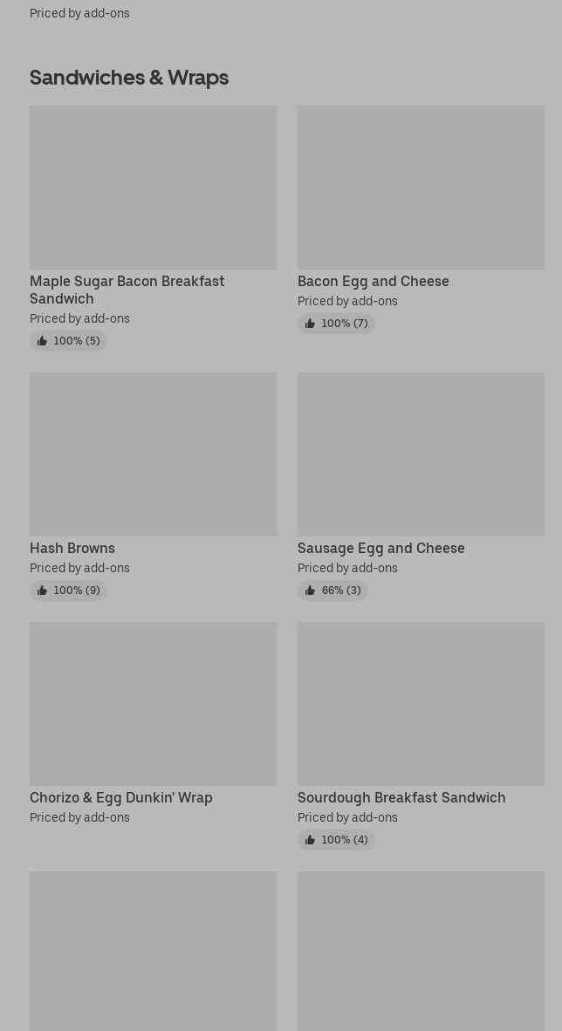562x1031 pixels.
Task: Select the Hash Browns item name
Action: click(x=72, y=548)
